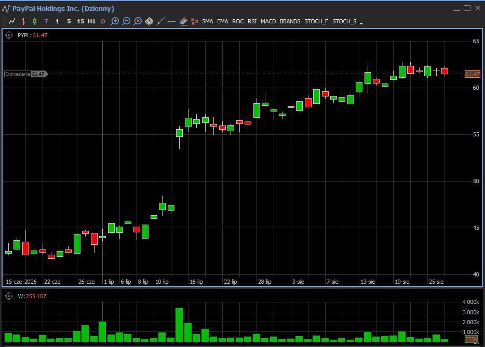Click the move icon beside volume W

[9, 296]
